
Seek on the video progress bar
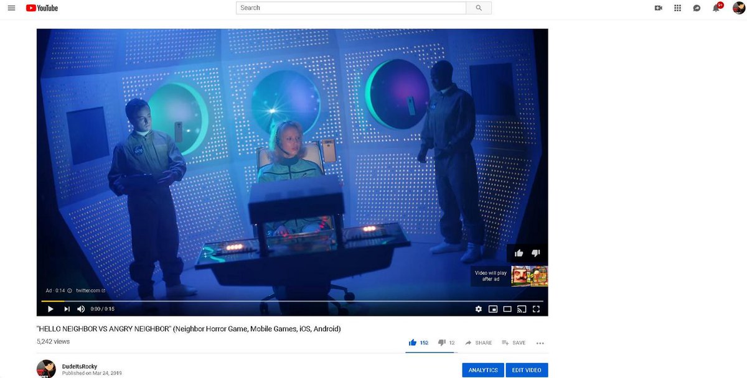pyautogui.click(x=292, y=301)
